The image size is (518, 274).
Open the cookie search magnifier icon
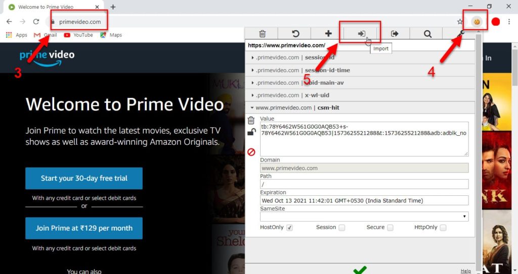click(x=427, y=33)
